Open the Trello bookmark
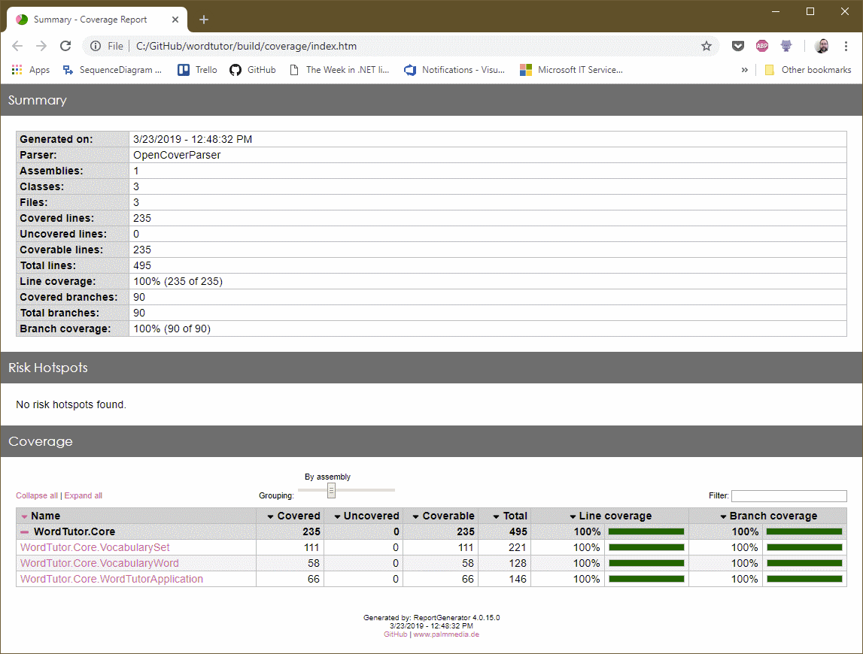The image size is (863, 654). pos(197,70)
